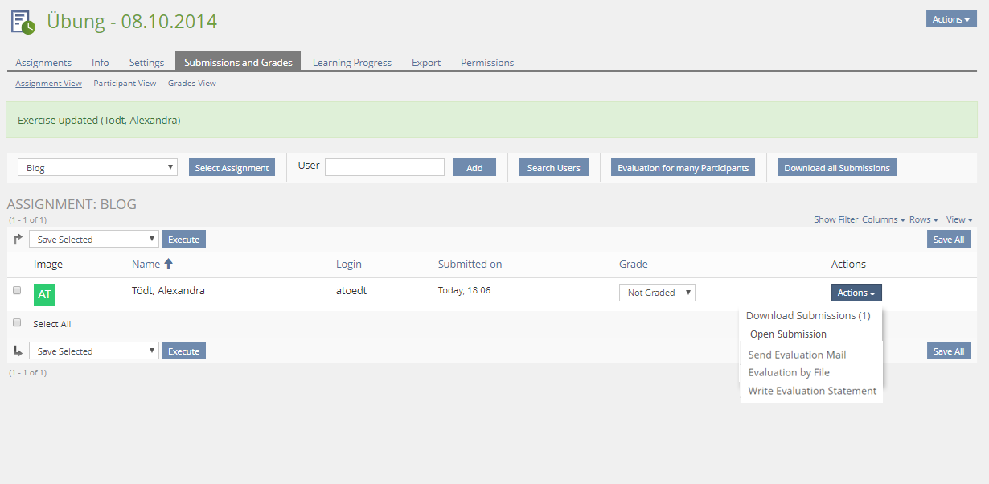Image resolution: width=989 pixels, height=484 pixels.
Task: Click the AT avatar image of Alexandra
Action: coord(44,294)
